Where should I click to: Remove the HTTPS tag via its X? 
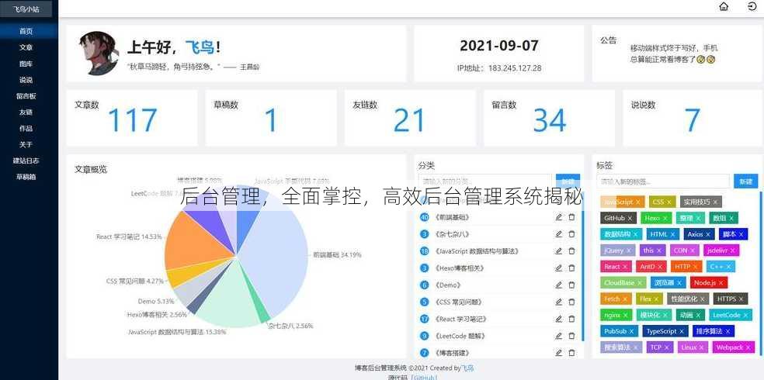[741, 299]
